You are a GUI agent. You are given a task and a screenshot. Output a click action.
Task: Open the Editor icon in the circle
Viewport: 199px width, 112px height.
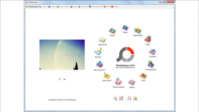point(125,28)
